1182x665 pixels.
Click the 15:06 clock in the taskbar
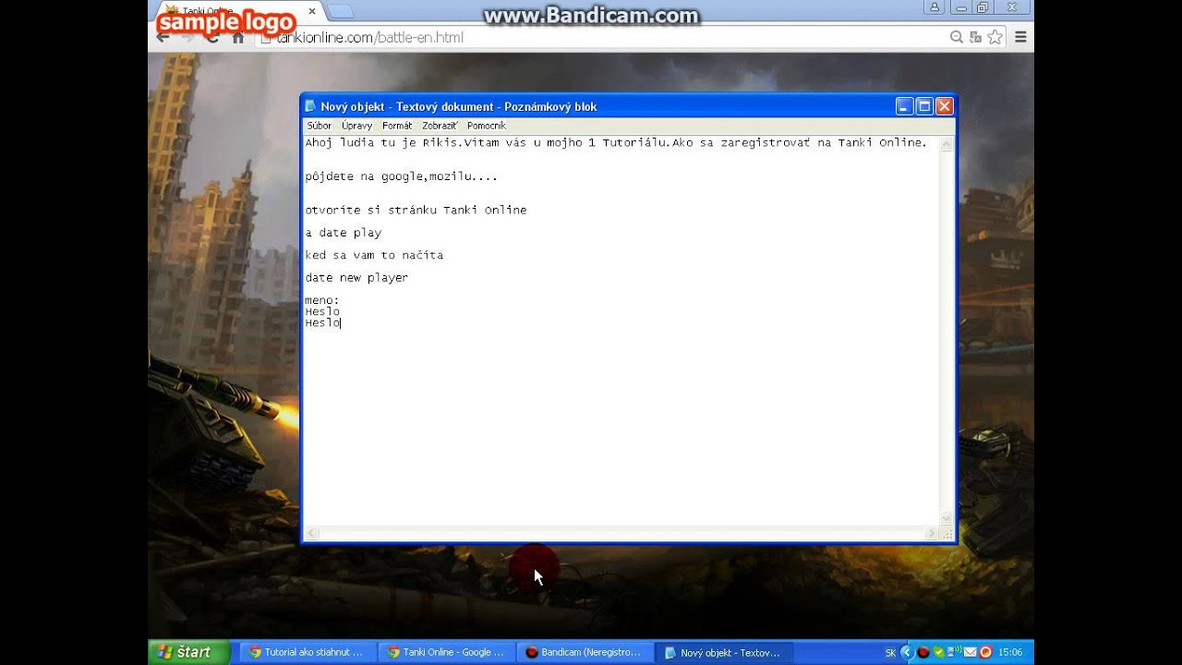1010,652
